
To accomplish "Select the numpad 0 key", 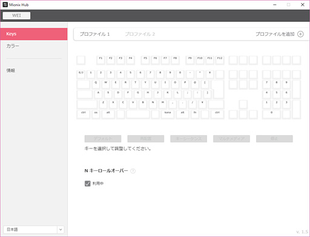I will [x=271, y=115].
